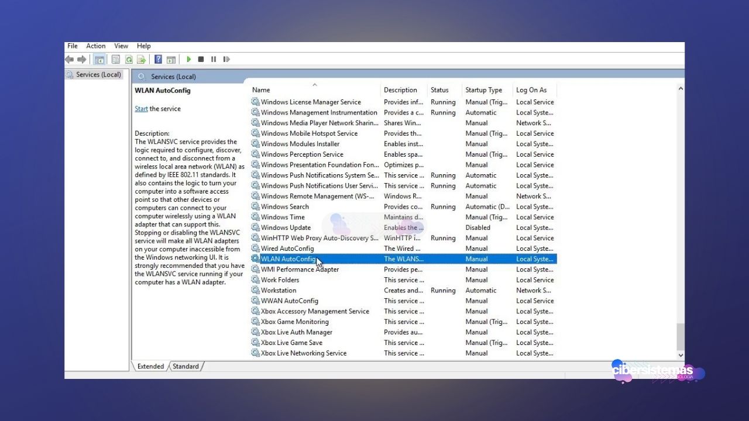This screenshot has width=749, height=421.
Task: Click the scrollbar down arrow
Action: click(x=681, y=355)
